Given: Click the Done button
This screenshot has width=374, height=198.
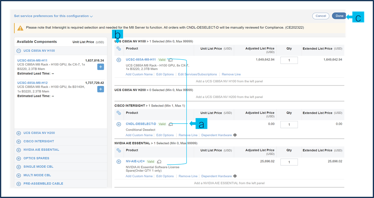Looking at the screenshot, I should point(339,16).
